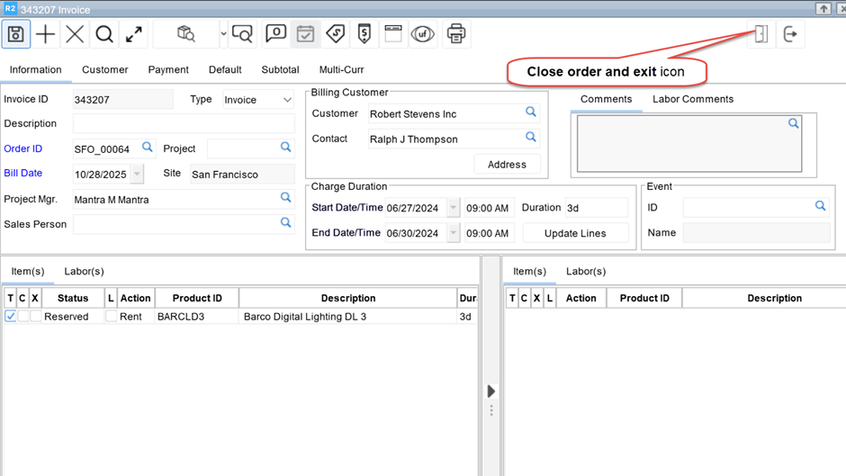846x476 pixels.
Task: Click into the Description input field
Action: click(x=184, y=123)
